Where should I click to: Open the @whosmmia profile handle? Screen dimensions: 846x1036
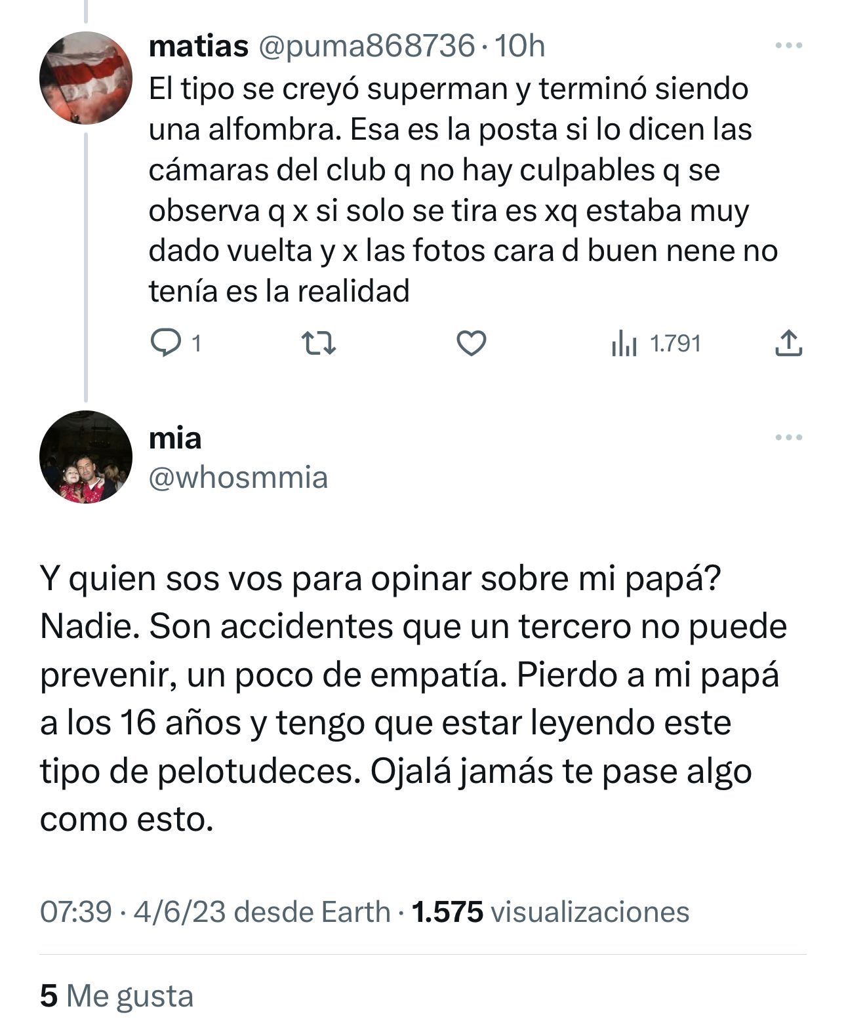(238, 478)
